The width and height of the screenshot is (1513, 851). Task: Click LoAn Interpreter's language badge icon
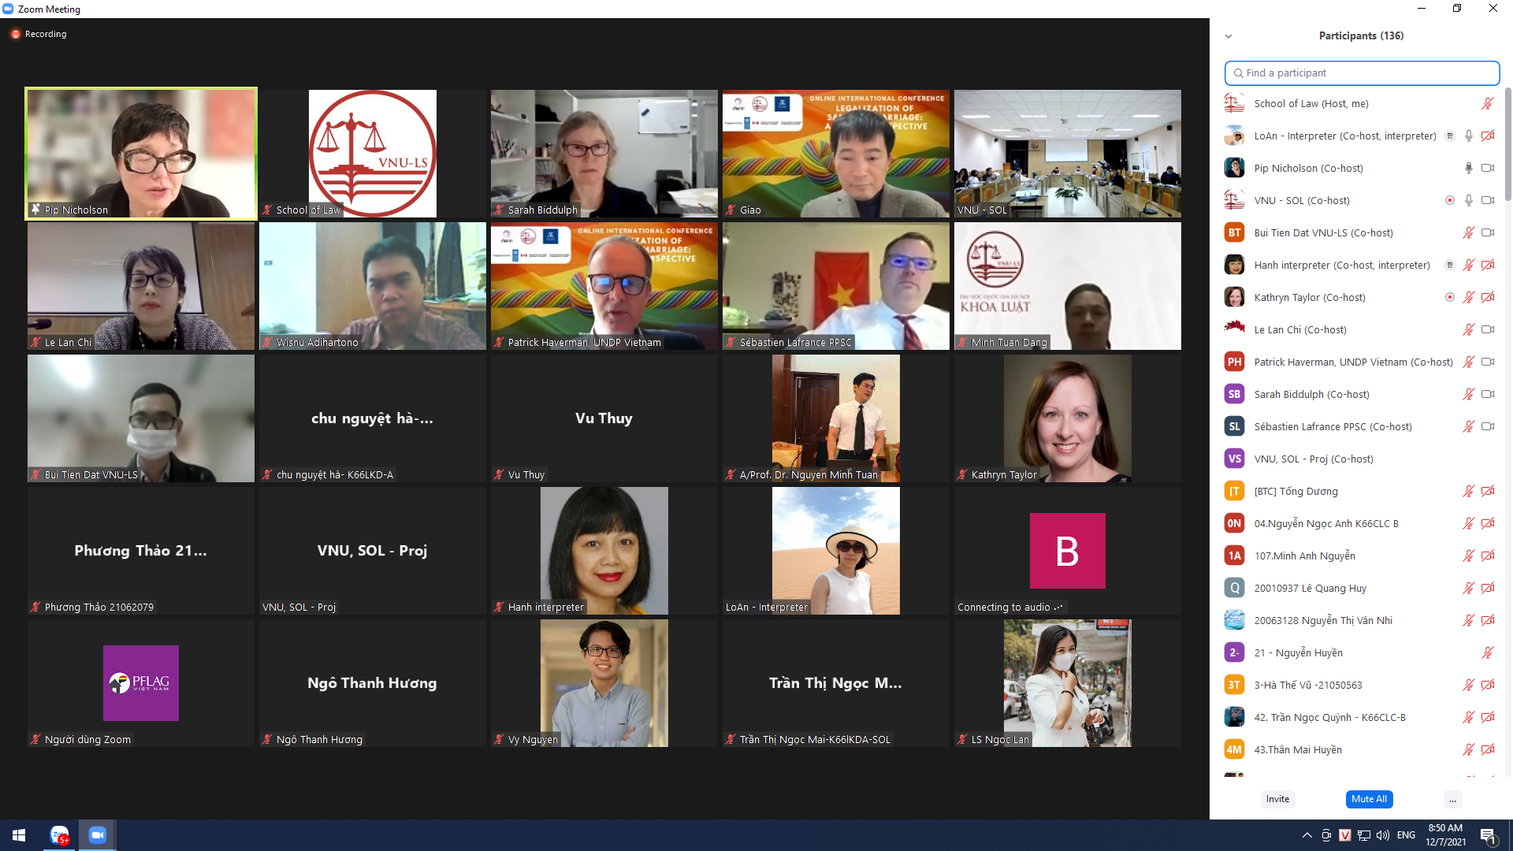[x=1449, y=136]
